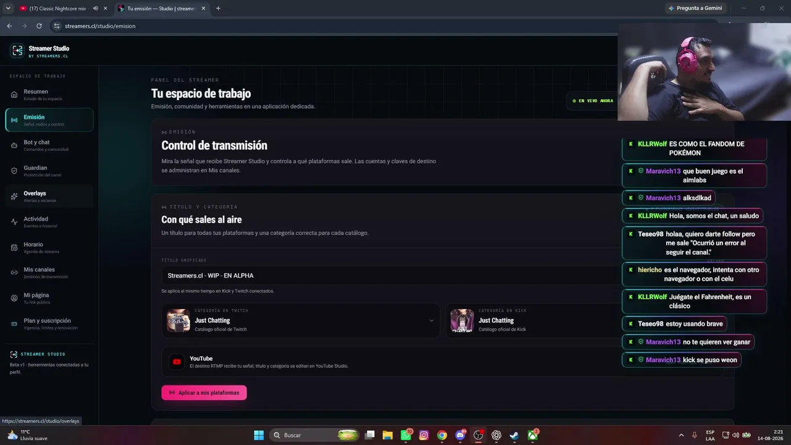
Task: Open Steam from the taskbar
Action: click(x=514, y=435)
